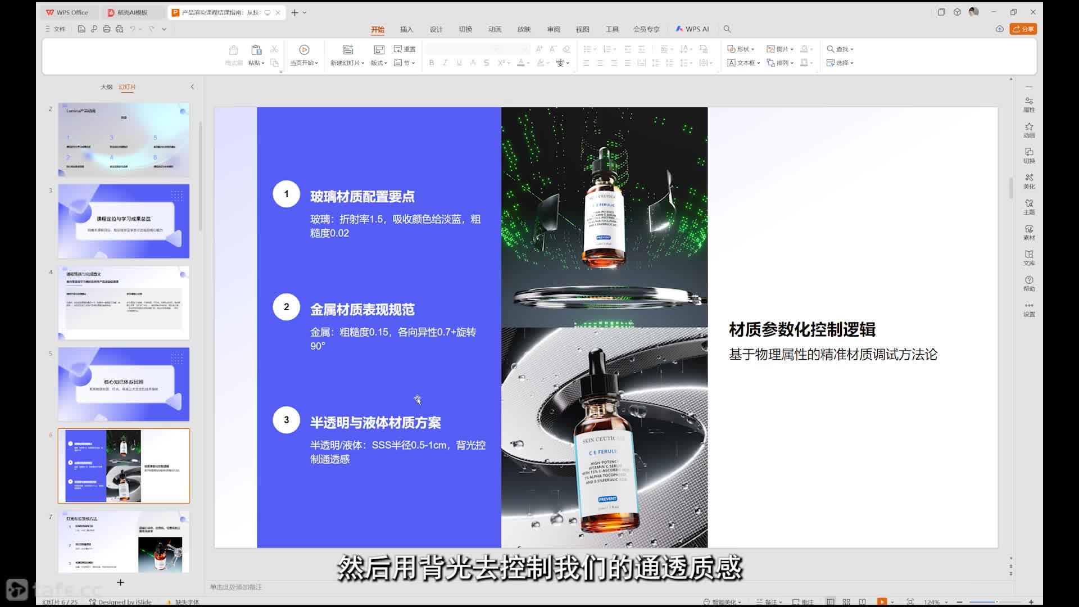
Task: Click the zoom slider in status bar
Action: tap(995, 601)
